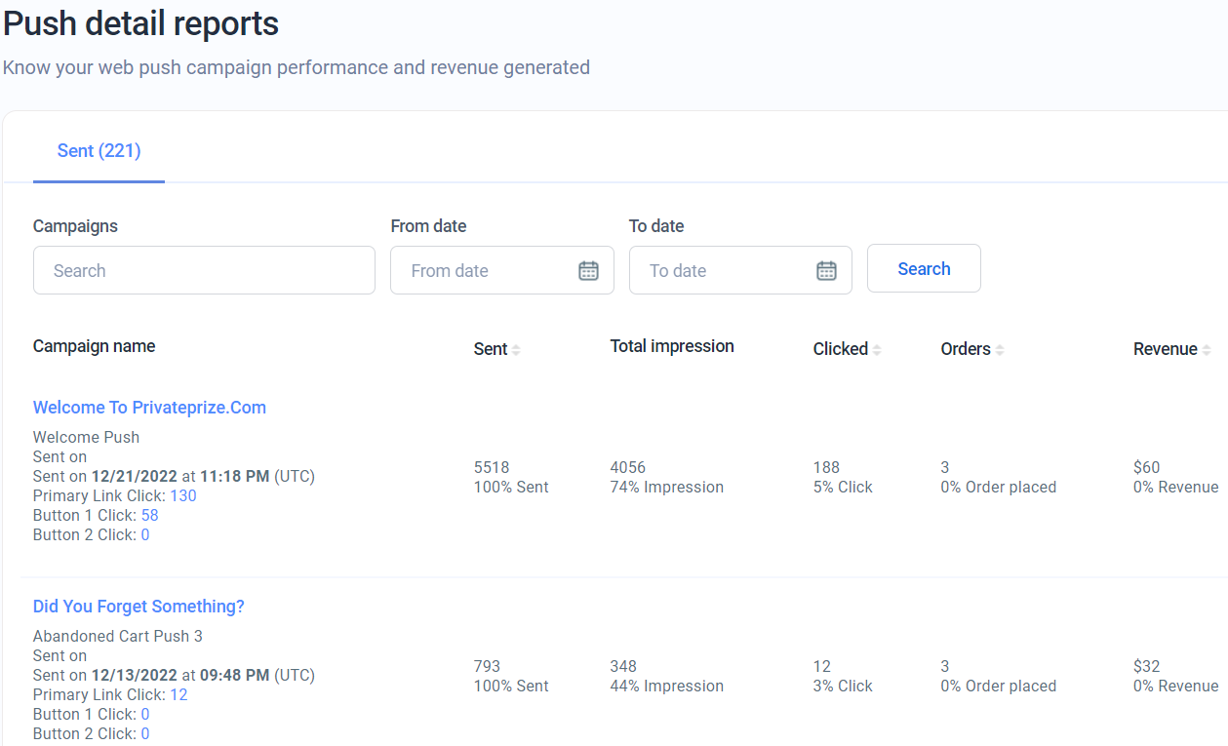Open Did You Forget Something? campaign
Screen dimensions: 1228x746
(x=139, y=607)
